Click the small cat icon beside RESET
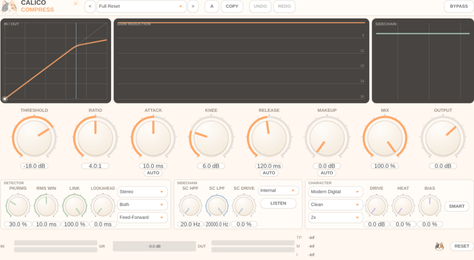Screen dimensions: 474x260 [439, 246]
